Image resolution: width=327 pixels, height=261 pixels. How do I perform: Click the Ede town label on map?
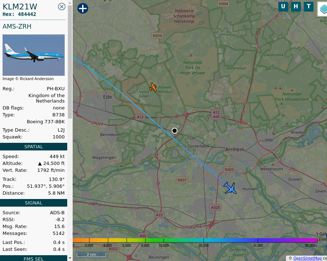point(108,97)
